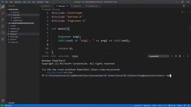
Task: Click the VS Code logo icon
Action: pyautogui.click(x=2, y=2)
